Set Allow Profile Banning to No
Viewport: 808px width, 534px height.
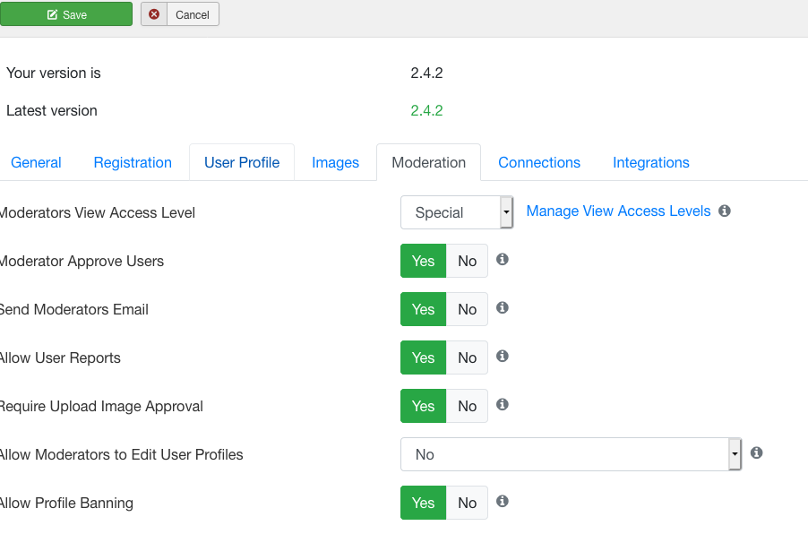click(x=467, y=503)
